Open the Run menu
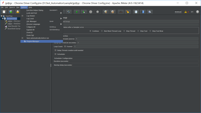201x113 pixels. [18, 7]
